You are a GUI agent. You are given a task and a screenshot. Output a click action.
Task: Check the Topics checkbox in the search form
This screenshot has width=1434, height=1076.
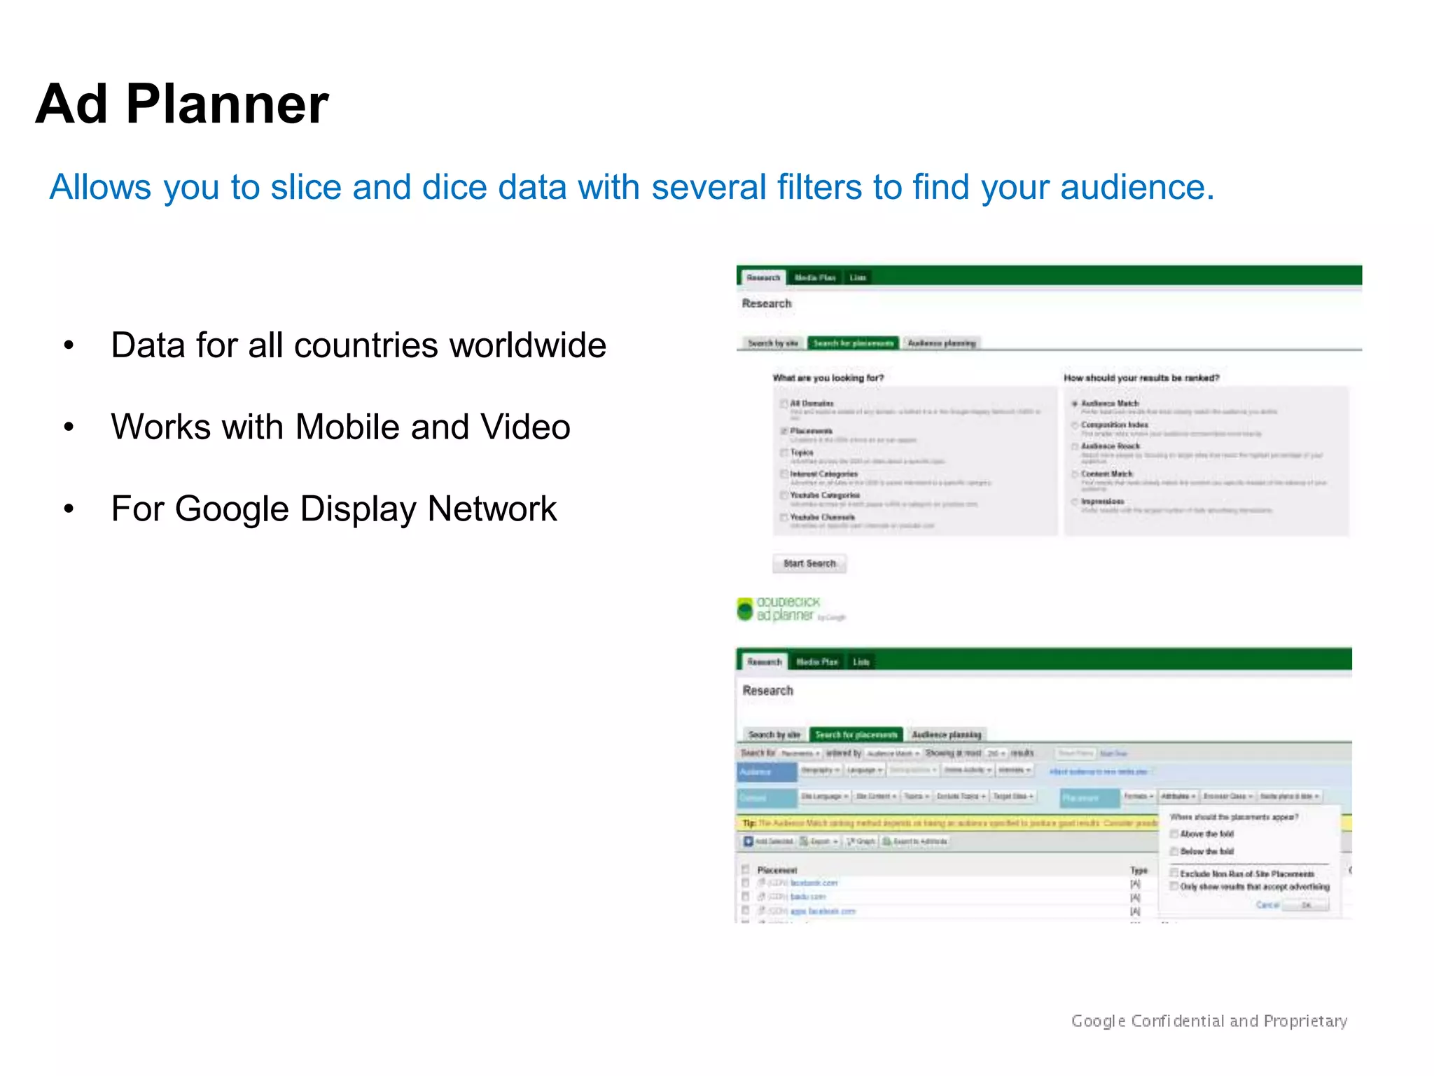[784, 453]
